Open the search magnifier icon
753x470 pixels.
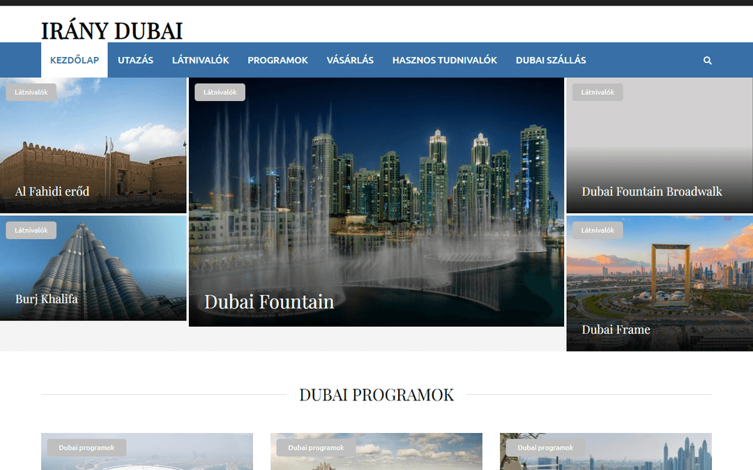pos(708,61)
